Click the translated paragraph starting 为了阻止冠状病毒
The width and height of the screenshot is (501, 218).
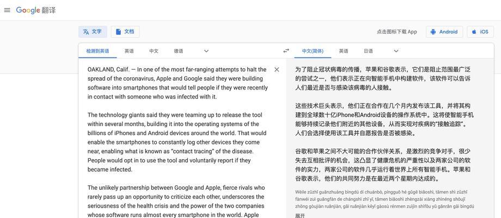click(x=383, y=78)
